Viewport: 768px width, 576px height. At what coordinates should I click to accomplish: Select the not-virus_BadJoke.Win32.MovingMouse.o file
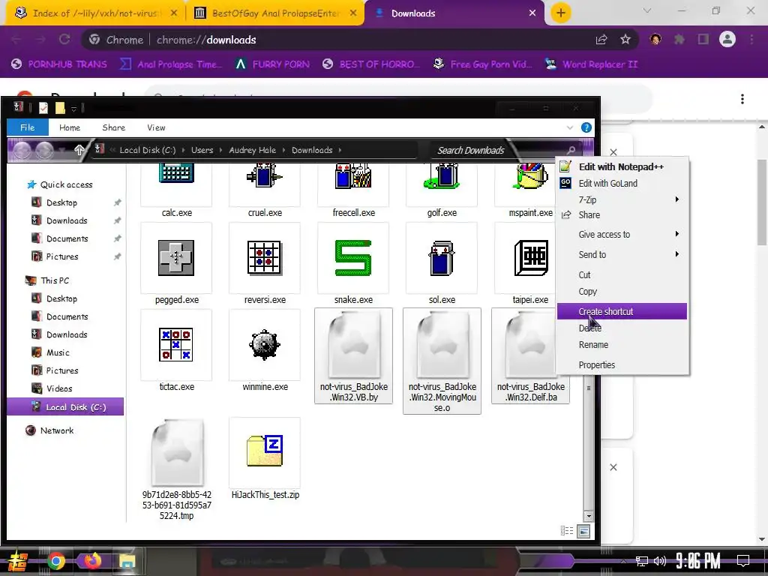(x=442, y=361)
